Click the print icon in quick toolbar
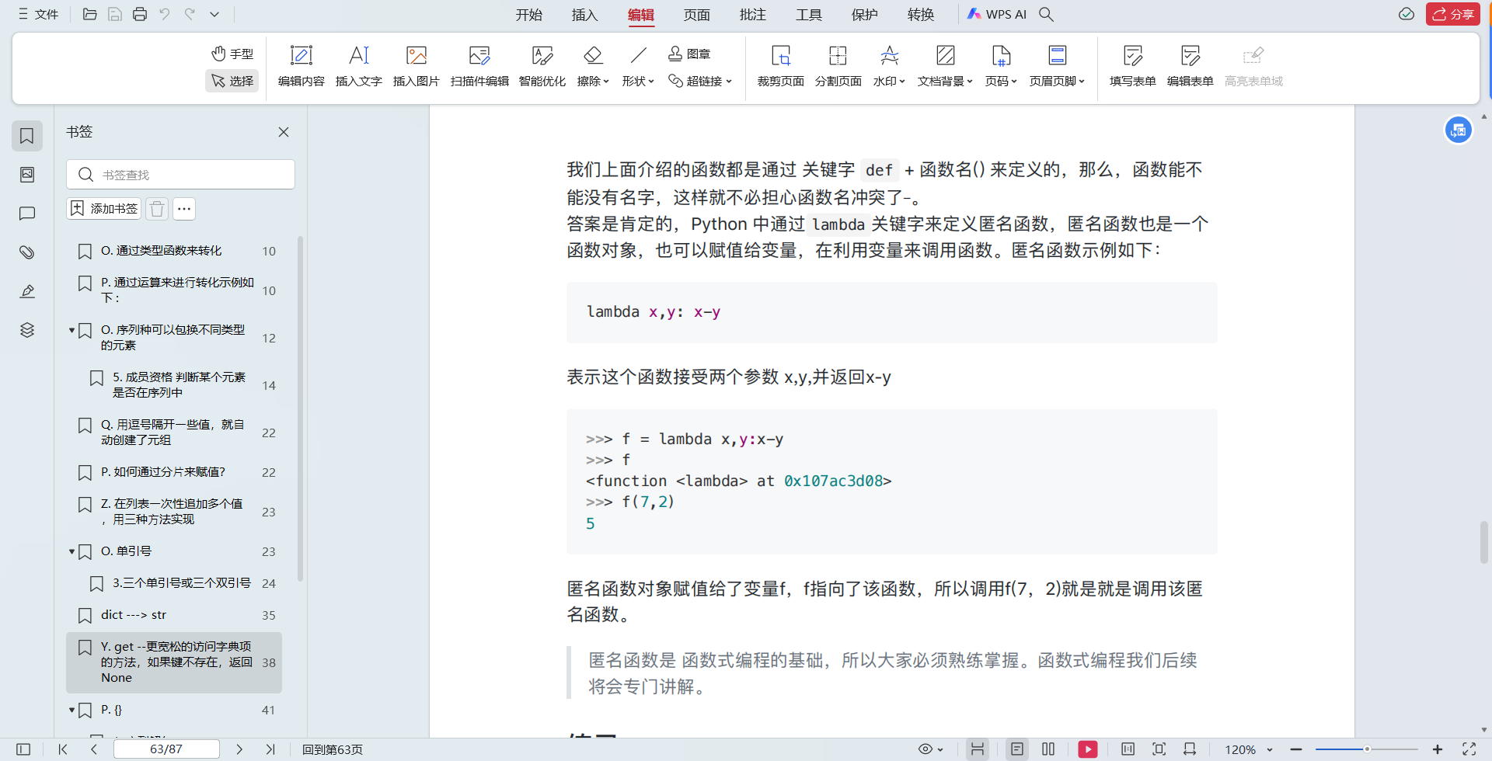 point(140,14)
